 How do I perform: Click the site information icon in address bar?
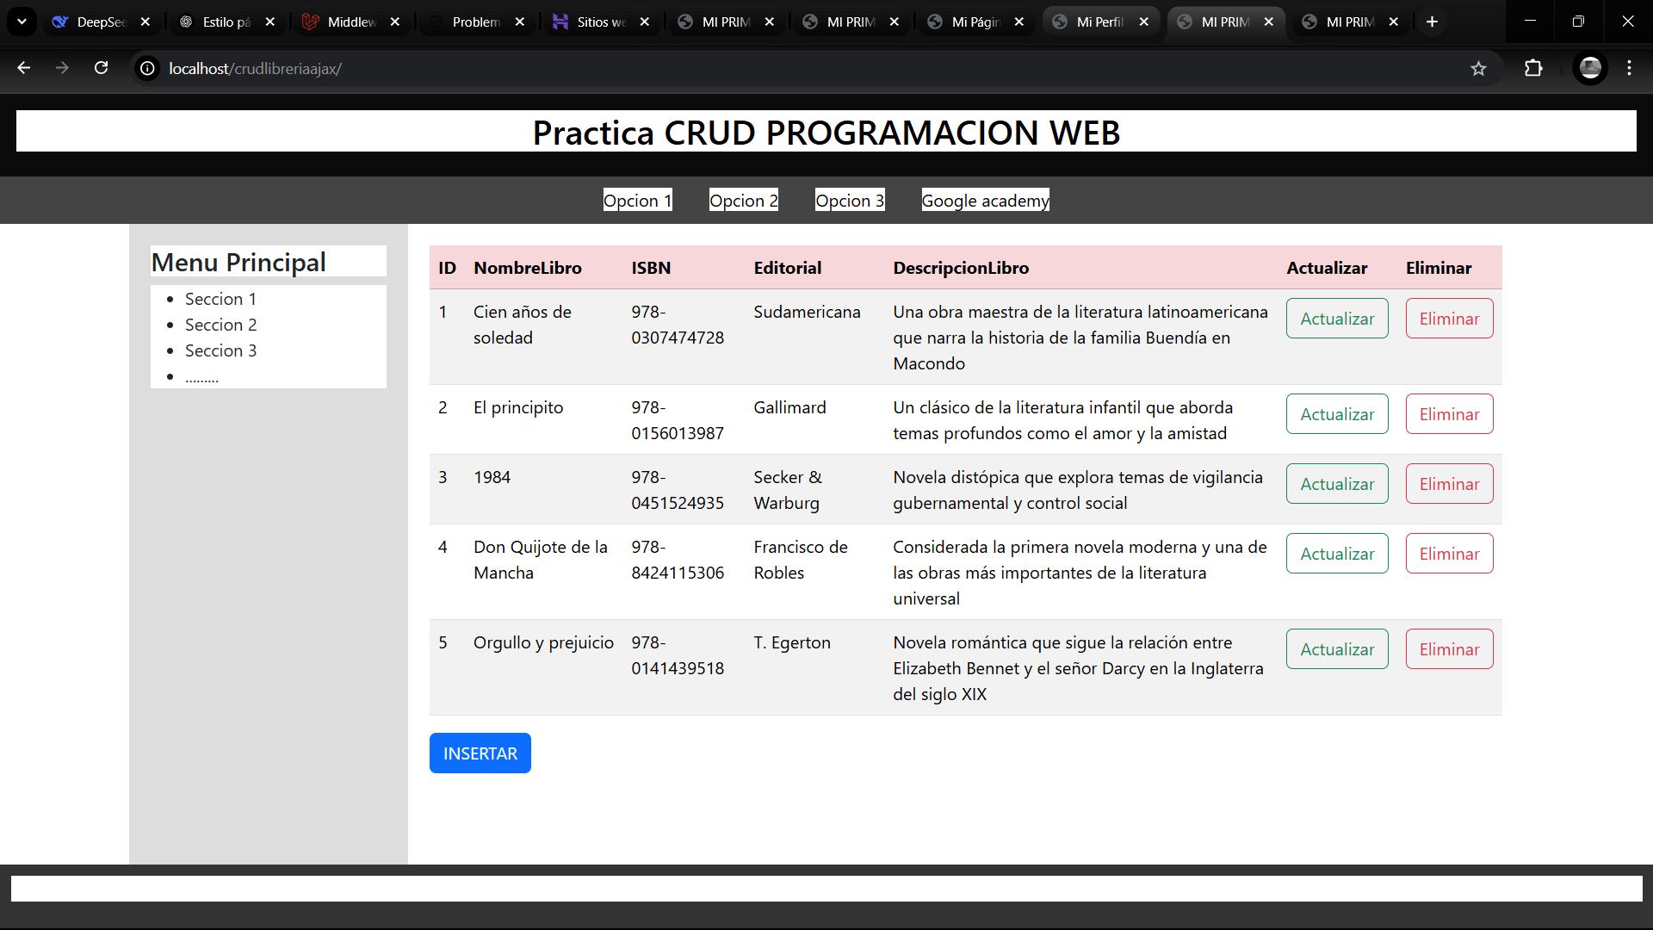(x=146, y=68)
